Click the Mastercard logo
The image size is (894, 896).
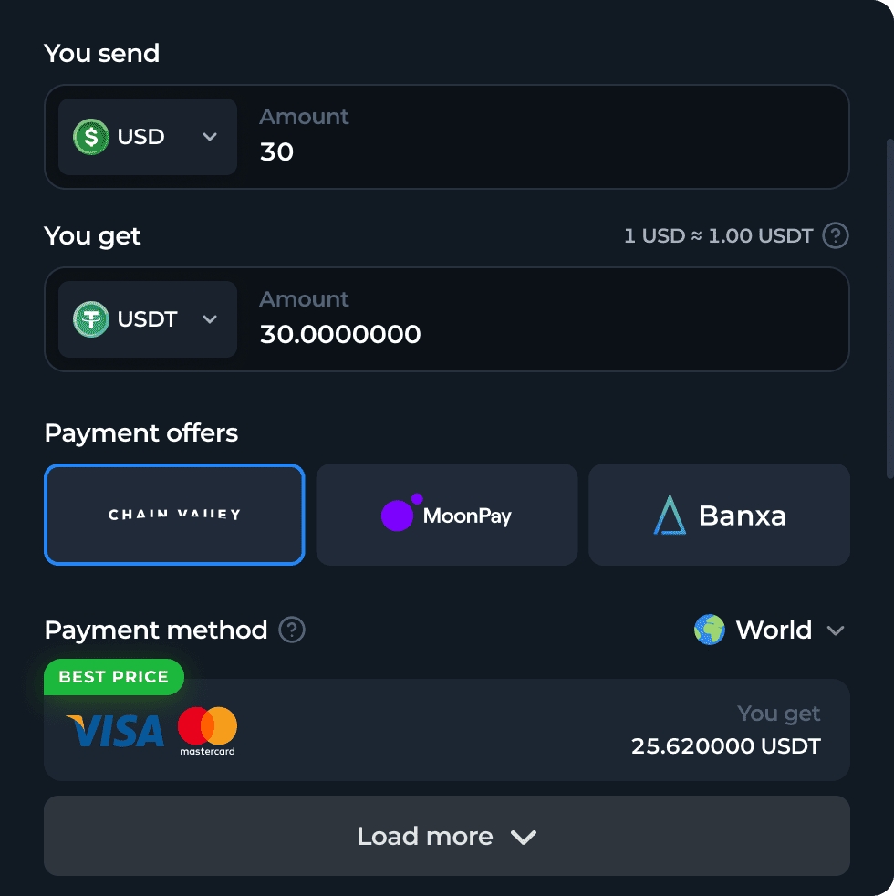point(207,730)
